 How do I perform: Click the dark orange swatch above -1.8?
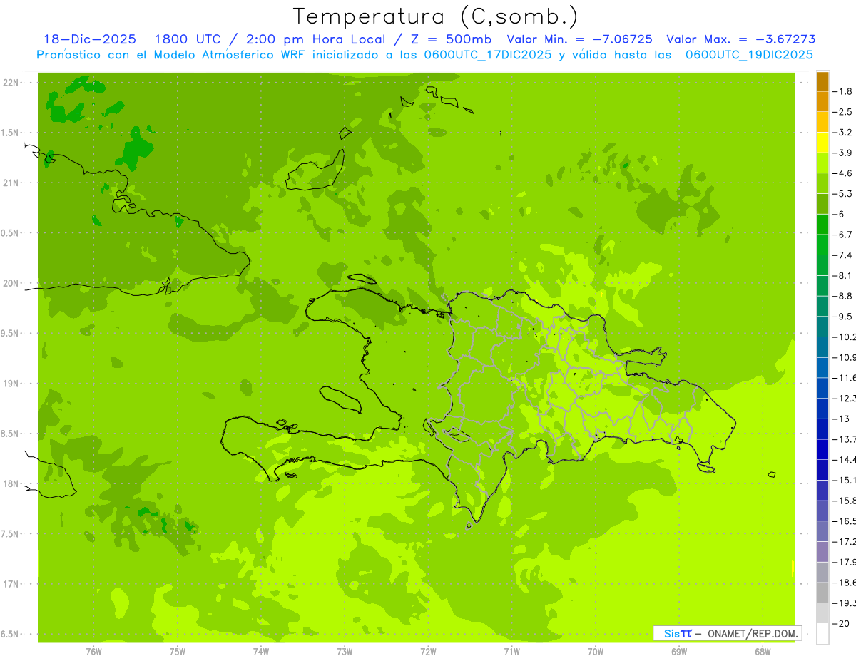point(822,81)
